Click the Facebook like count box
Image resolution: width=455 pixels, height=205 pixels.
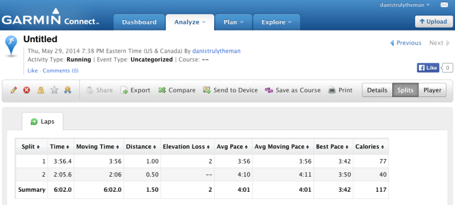tap(447, 68)
